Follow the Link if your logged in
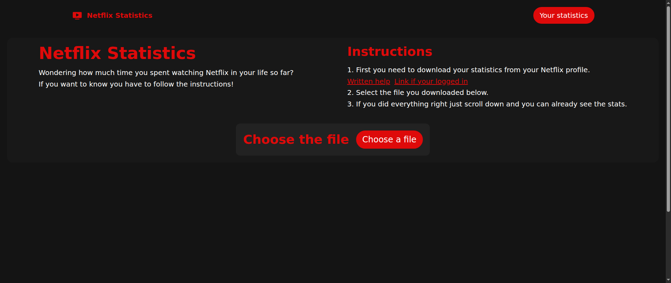This screenshot has height=283, width=671. [x=431, y=81]
